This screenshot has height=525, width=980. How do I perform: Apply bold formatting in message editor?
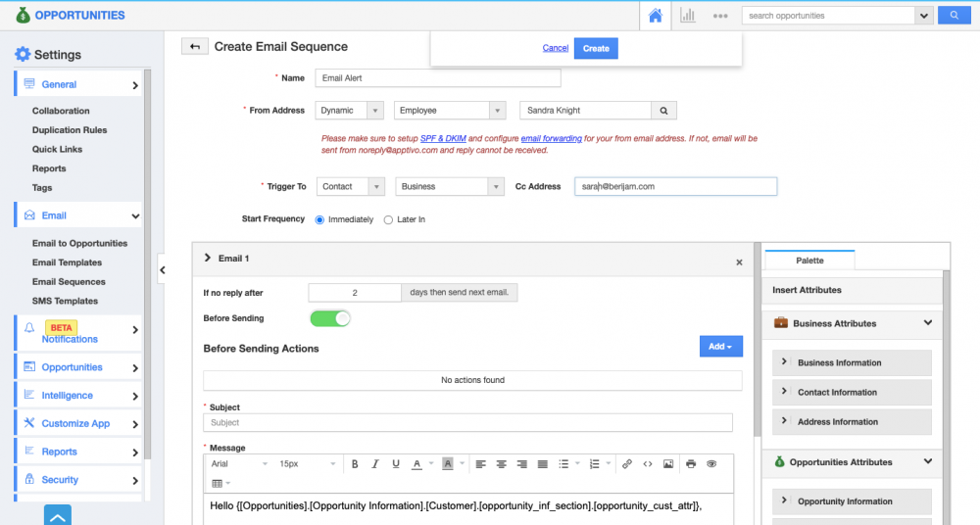pyautogui.click(x=355, y=464)
